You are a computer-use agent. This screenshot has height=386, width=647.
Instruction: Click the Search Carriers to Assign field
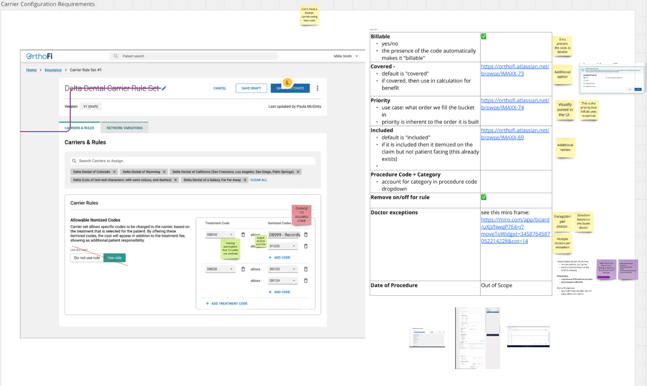[x=193, y=161]
